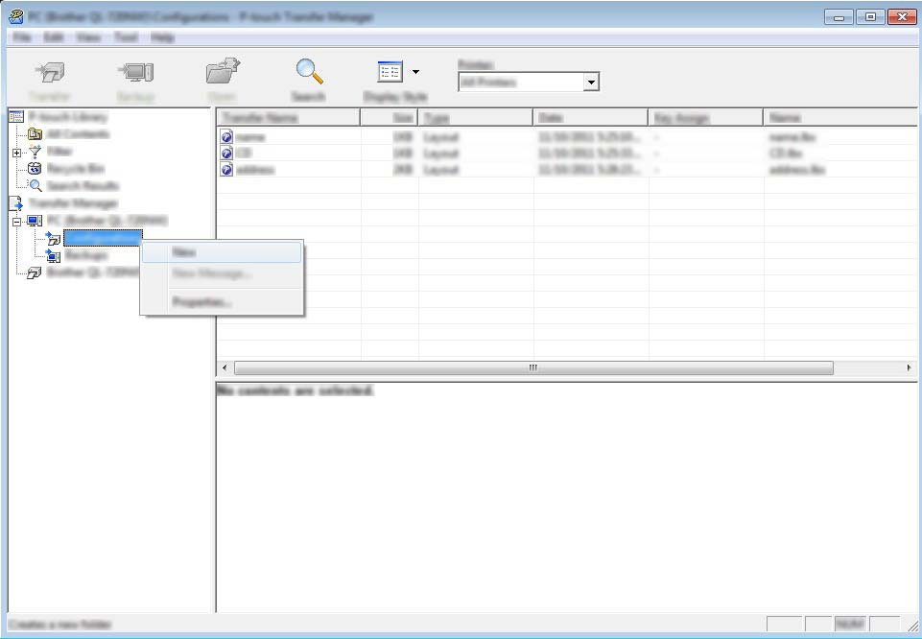Minimize the P-touch Transfer Manager window
The image size is (922, 639).
click(x=839, y=17)
